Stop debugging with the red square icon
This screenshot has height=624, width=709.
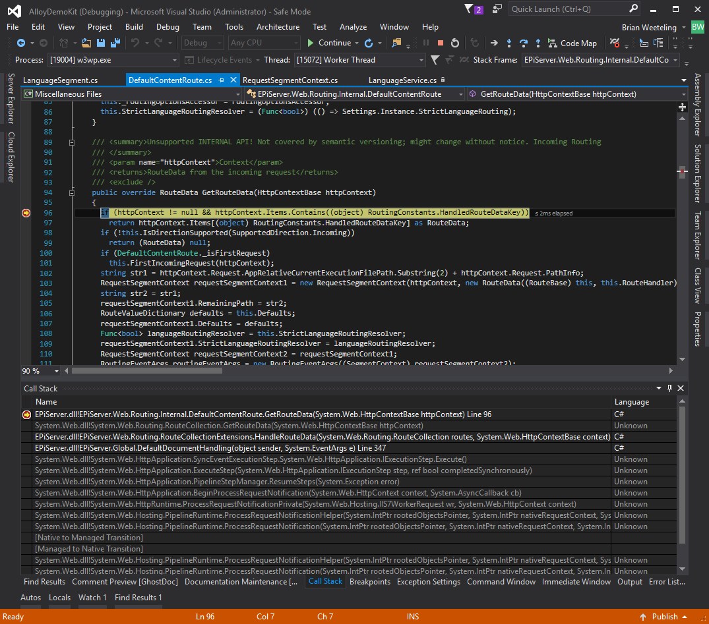point(441,43)
